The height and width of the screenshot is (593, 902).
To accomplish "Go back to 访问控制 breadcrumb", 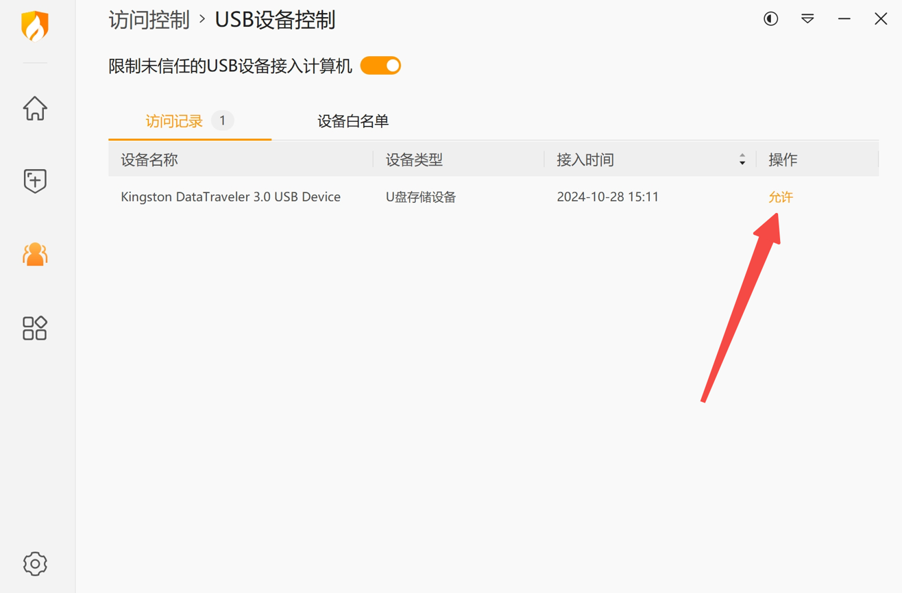I will pyautogui.click(x=149, y=20).
